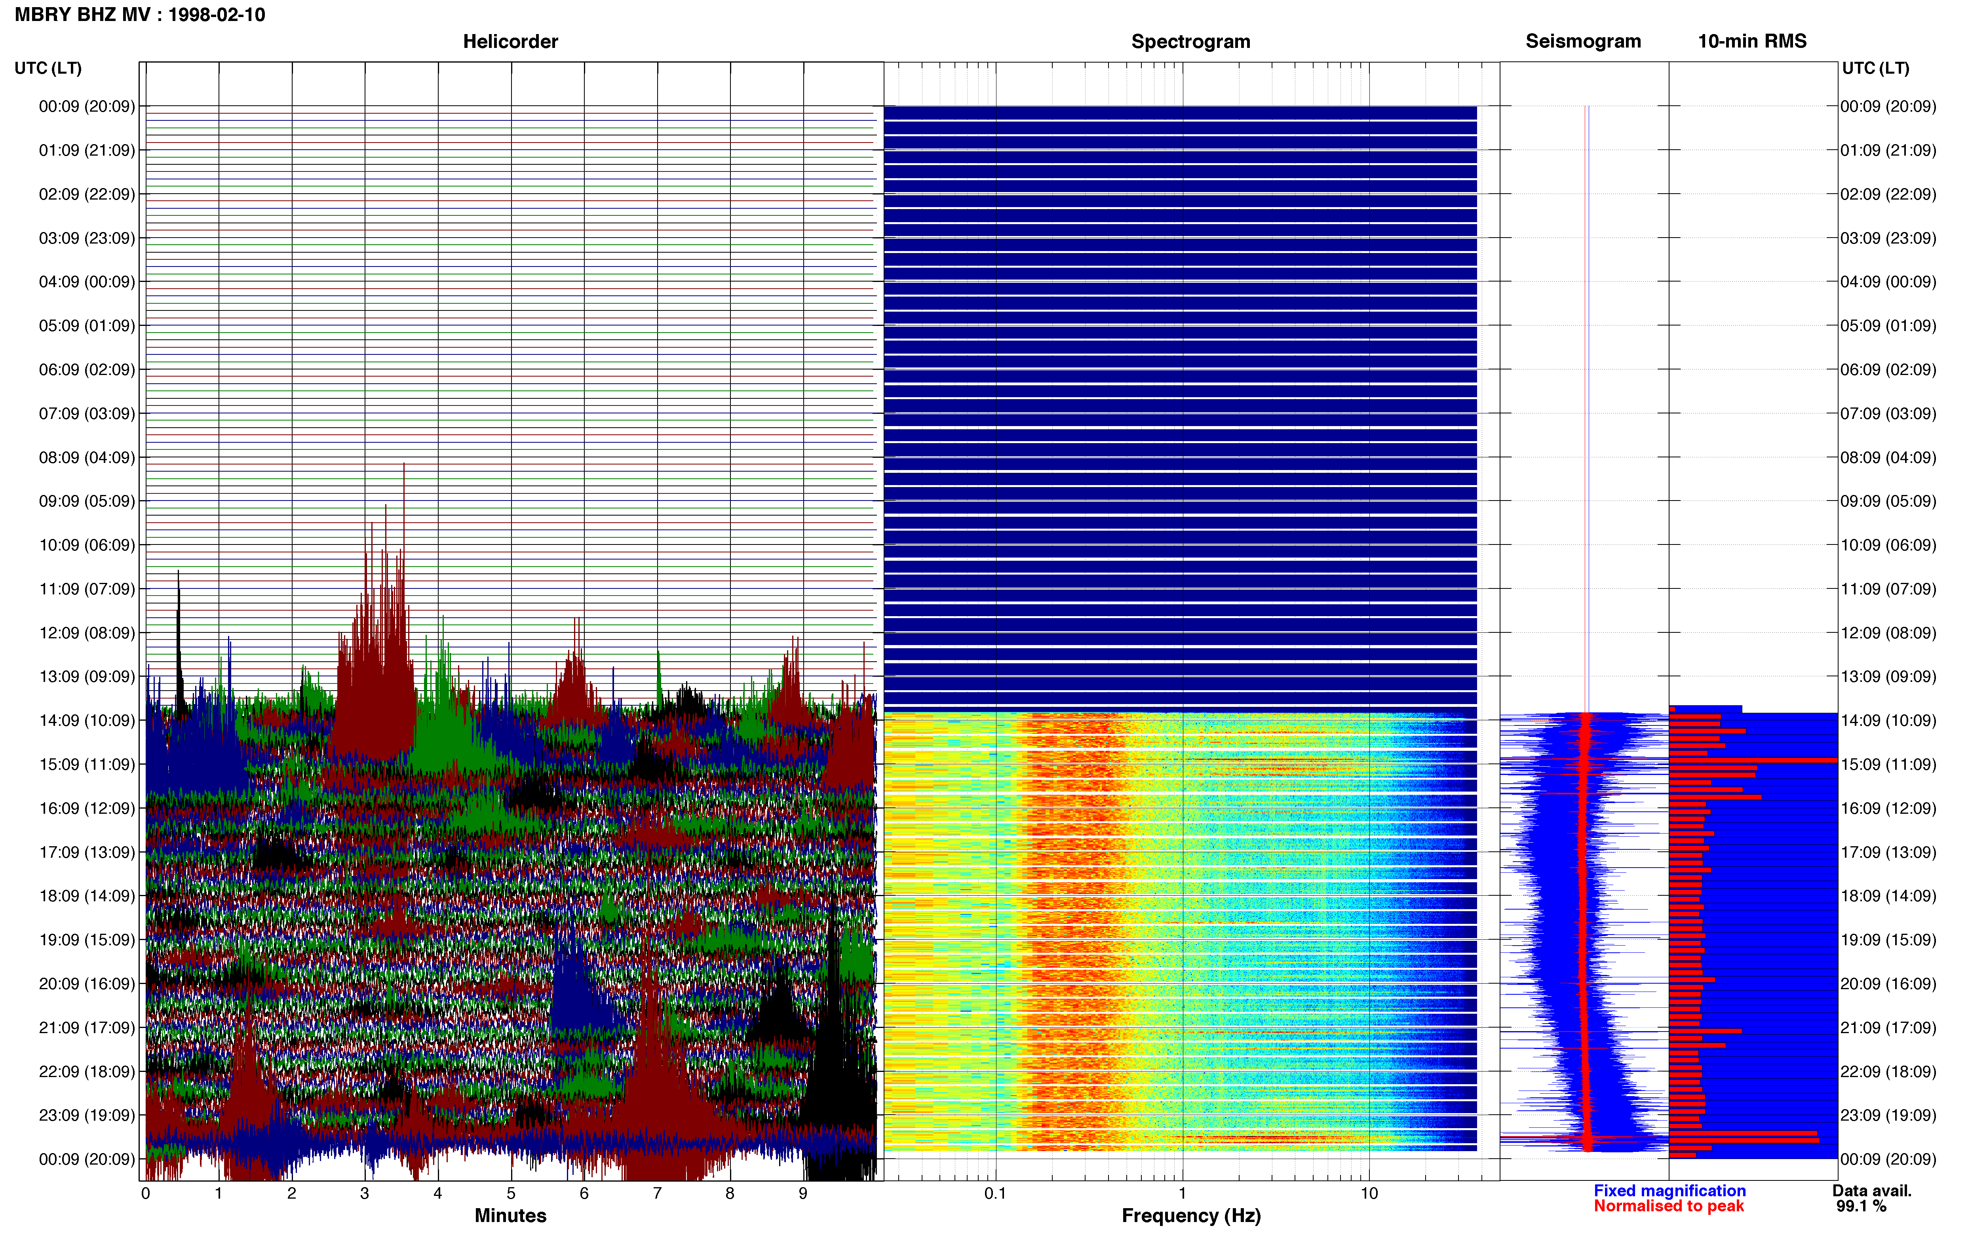
Task: Select the 'Helicorder' panel heading
Action: click(510, 41)
